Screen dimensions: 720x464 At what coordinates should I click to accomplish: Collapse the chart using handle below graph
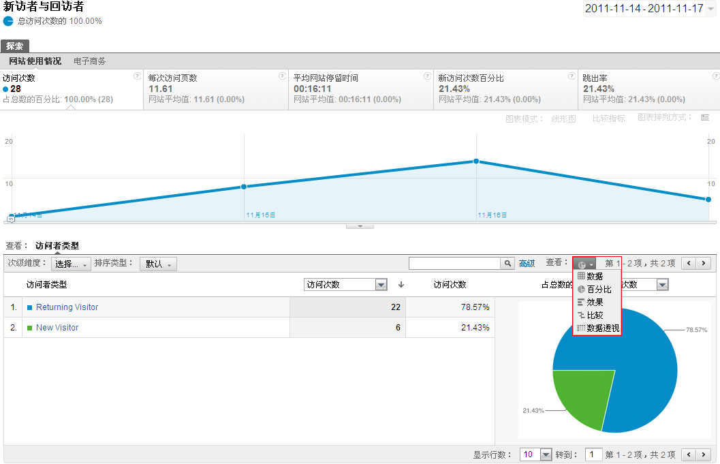pyautogui.click(x=360, y=226)
